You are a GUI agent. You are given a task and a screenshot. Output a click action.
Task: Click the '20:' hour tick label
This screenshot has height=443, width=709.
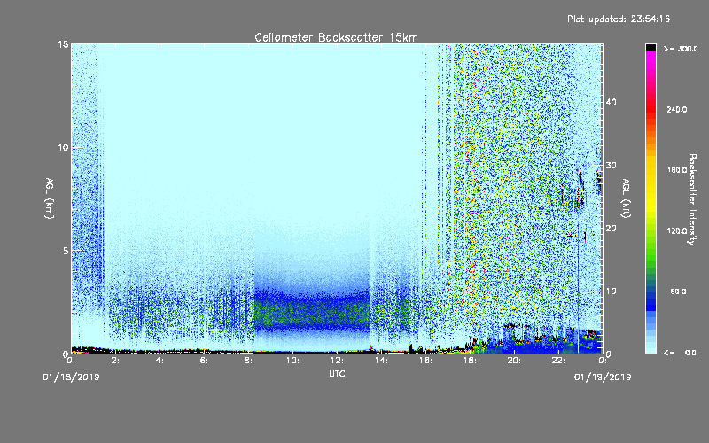[x=514, y=361]
